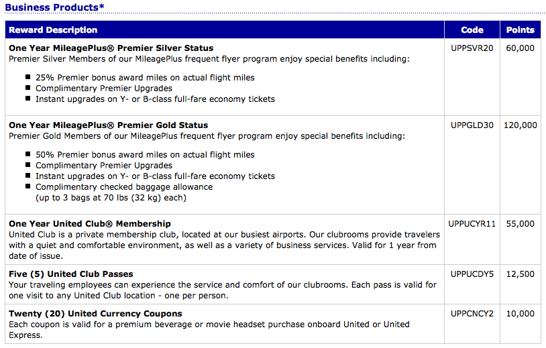Click code UPPUCDY5
Viewport: 546px width, 348px height.
click(x=472, y=274)
